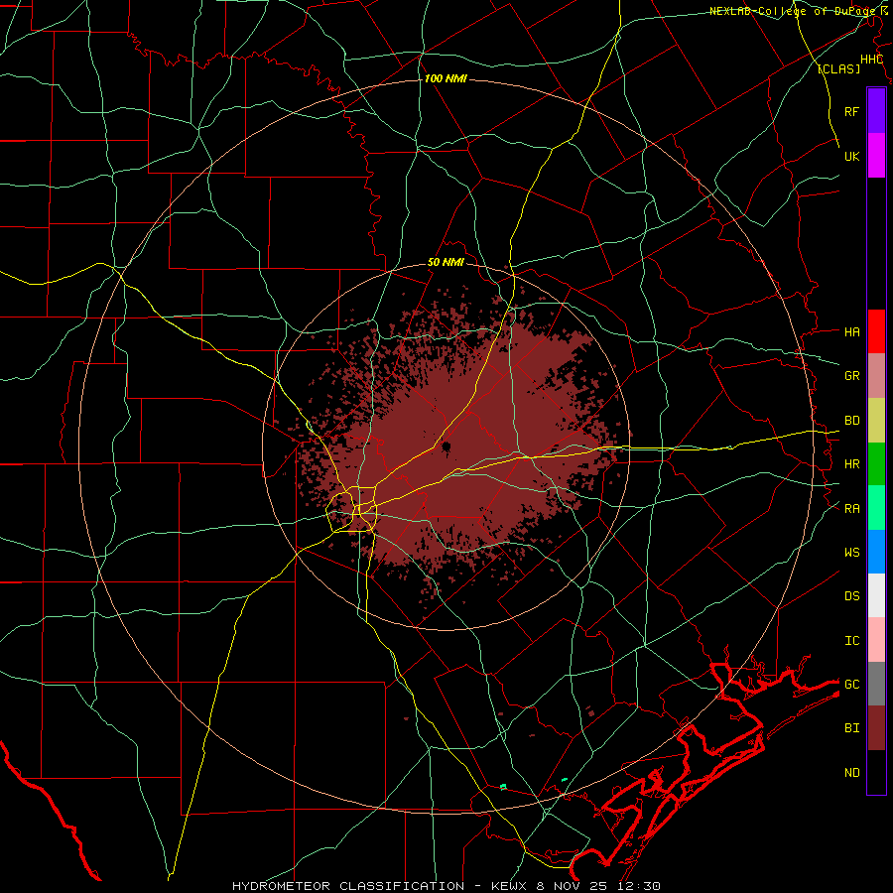This screenshot has height=893, width=893.
Task: Click the 'NEXLAB-College of DuPage' credit text
Action: (794, 11)
